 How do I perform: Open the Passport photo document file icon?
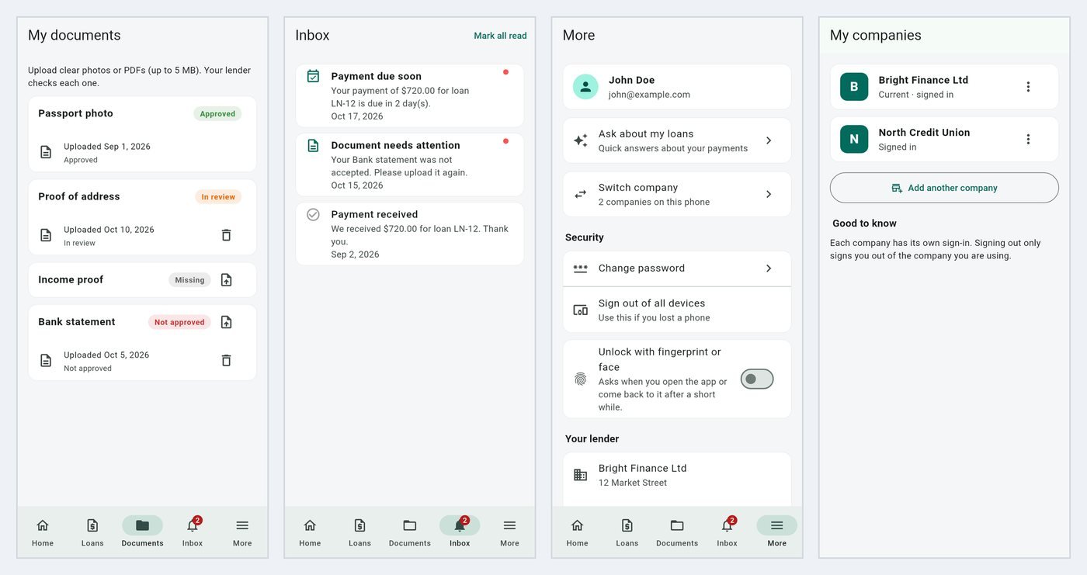point(46,152)
